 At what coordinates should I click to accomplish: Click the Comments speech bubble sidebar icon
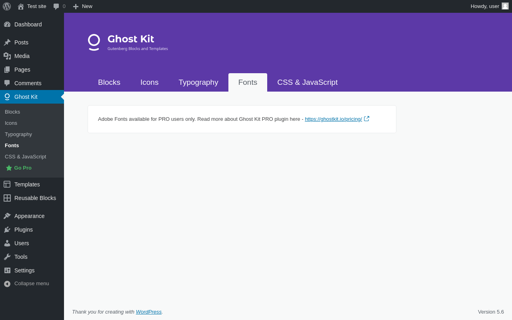(x=7, y=83)
